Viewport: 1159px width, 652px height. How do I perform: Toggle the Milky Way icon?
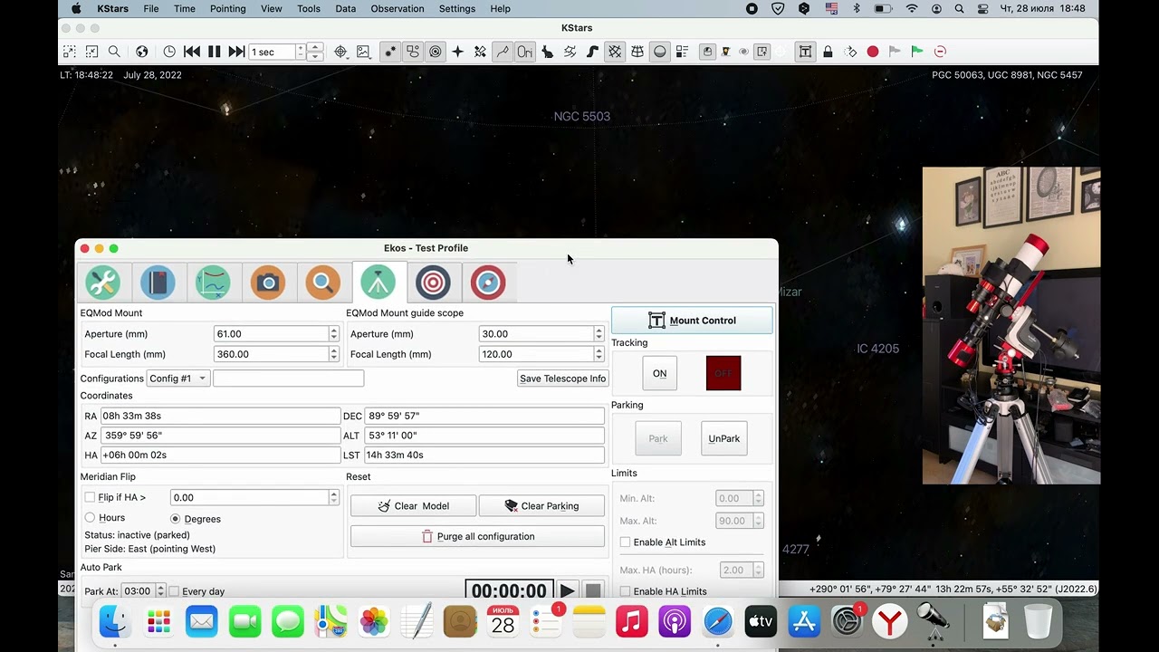click(x=592, y=52)
